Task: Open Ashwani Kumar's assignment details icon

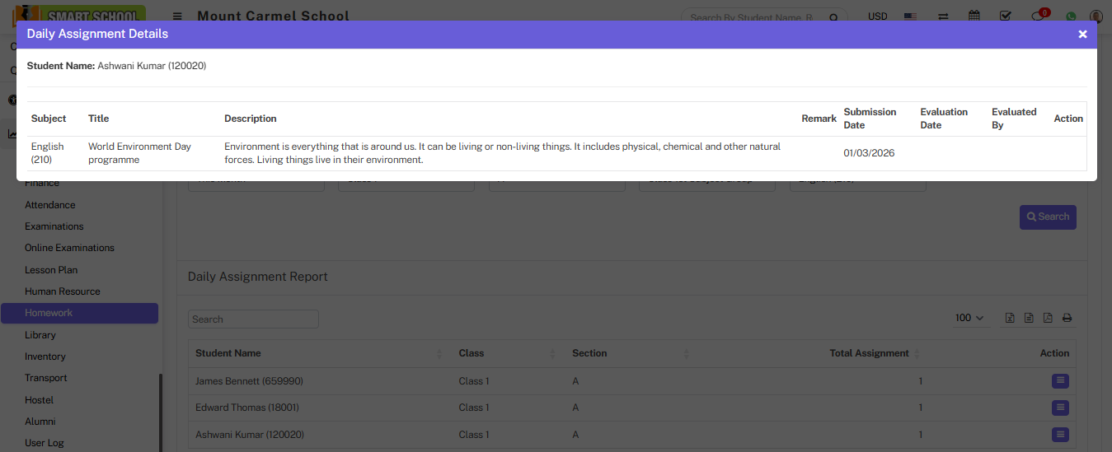Action: click(1060, 435)
